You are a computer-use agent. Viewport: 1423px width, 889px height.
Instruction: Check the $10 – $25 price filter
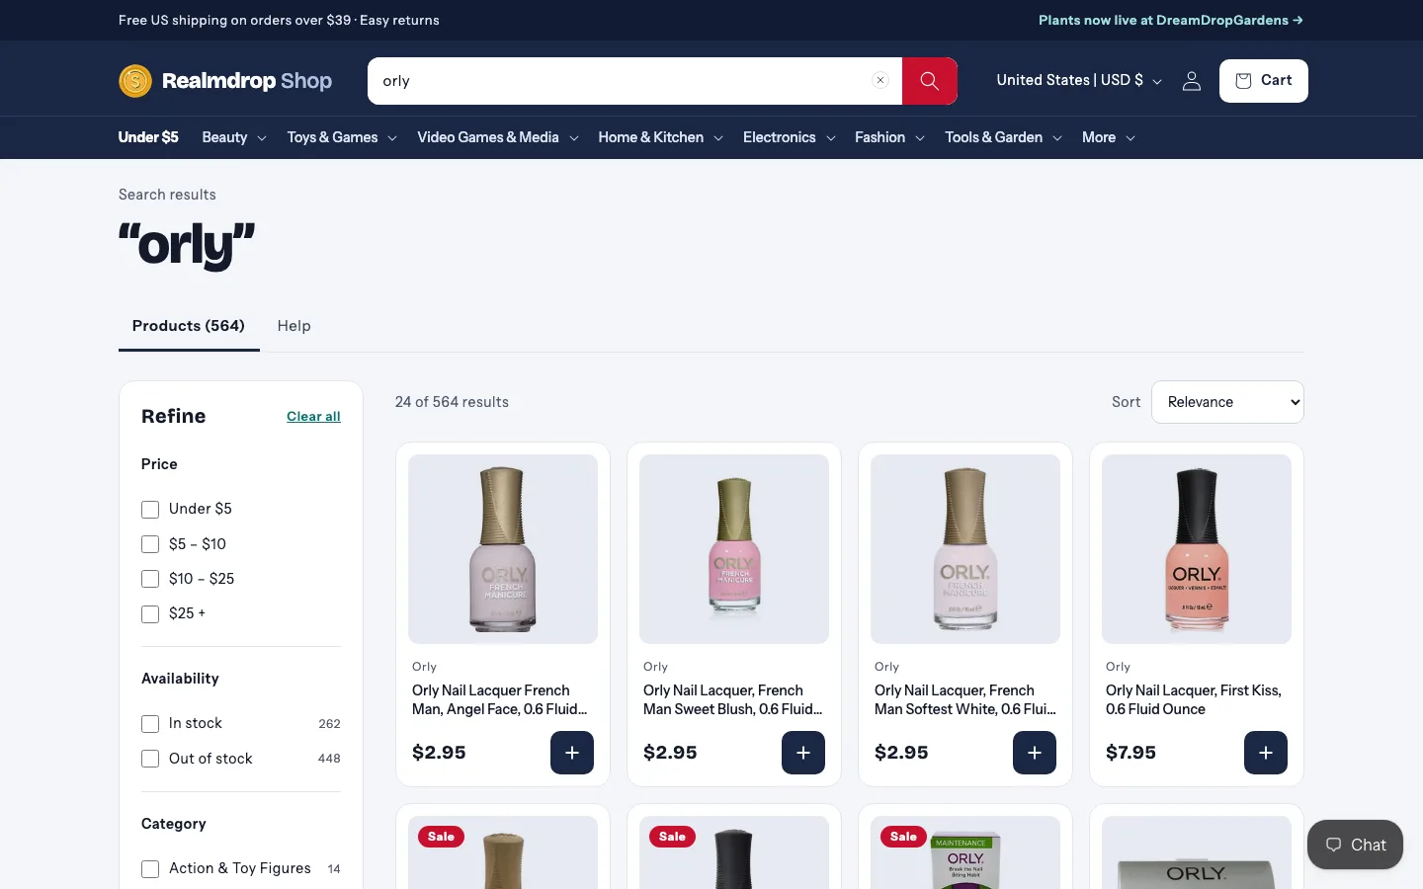(x=150, y=579)
